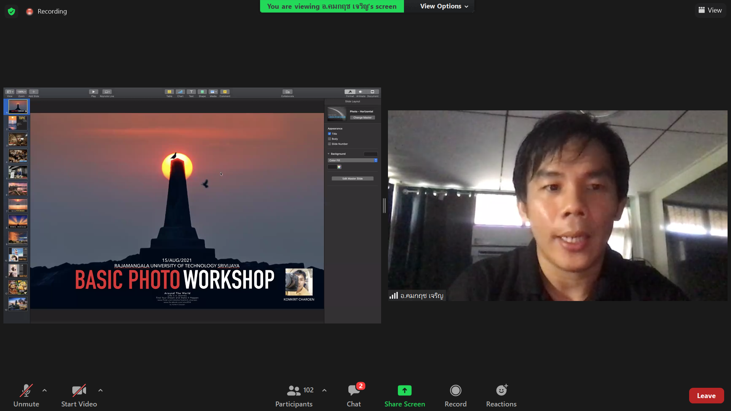Expand participants options arrow
731x411 pixels.
click(324, 390)
